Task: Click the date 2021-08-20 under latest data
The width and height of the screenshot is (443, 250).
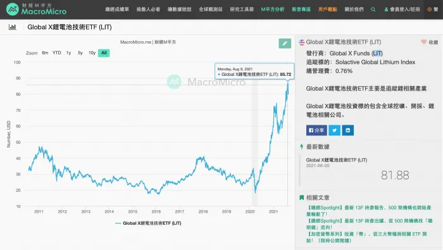Action: (x=318, y=166)
